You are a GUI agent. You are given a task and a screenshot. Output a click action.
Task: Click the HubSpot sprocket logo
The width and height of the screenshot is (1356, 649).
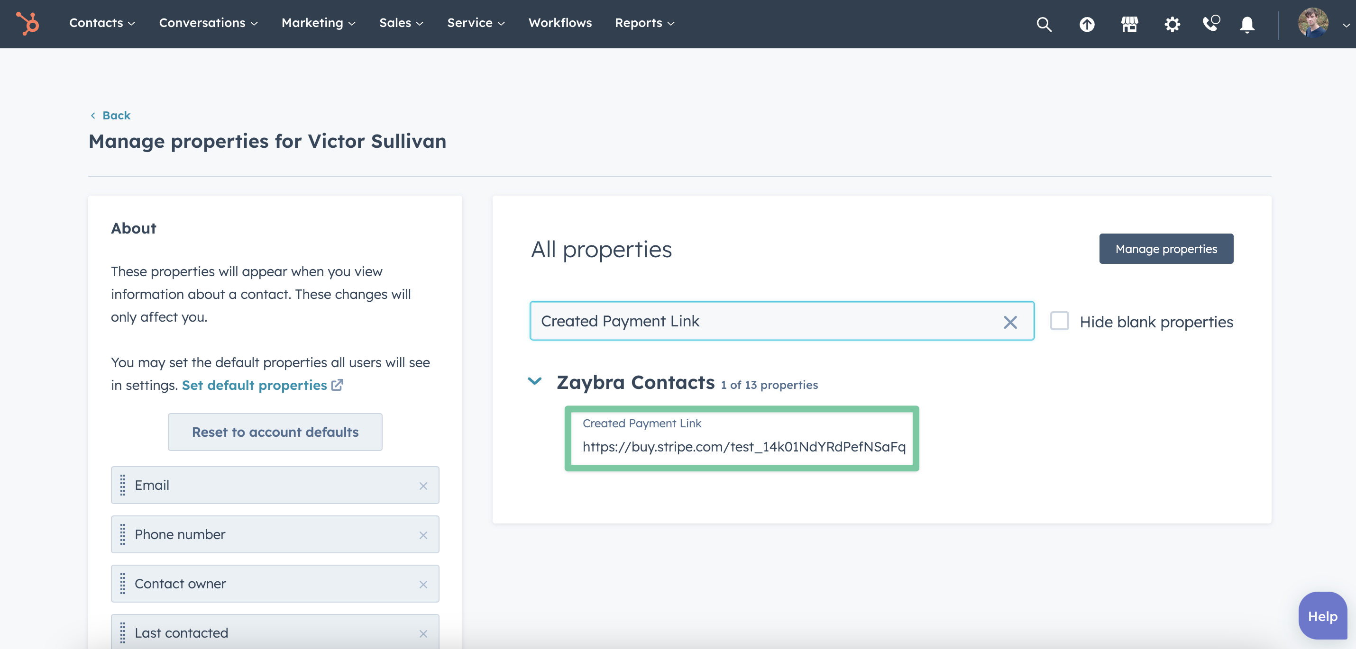pos(27,24)
